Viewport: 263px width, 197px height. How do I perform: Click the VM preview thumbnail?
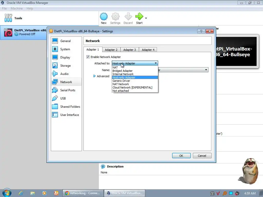237,51
